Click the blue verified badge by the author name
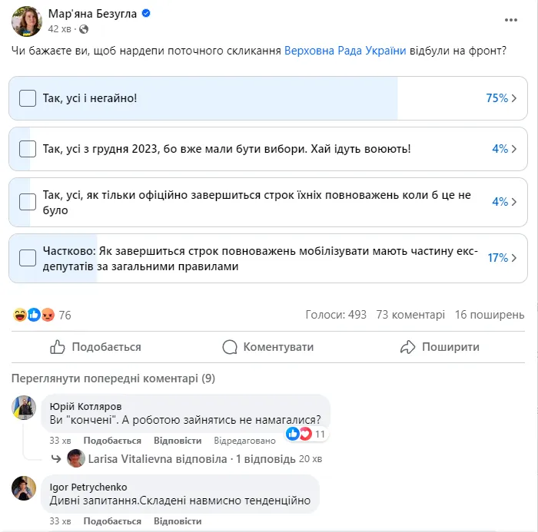 [148, 14]
